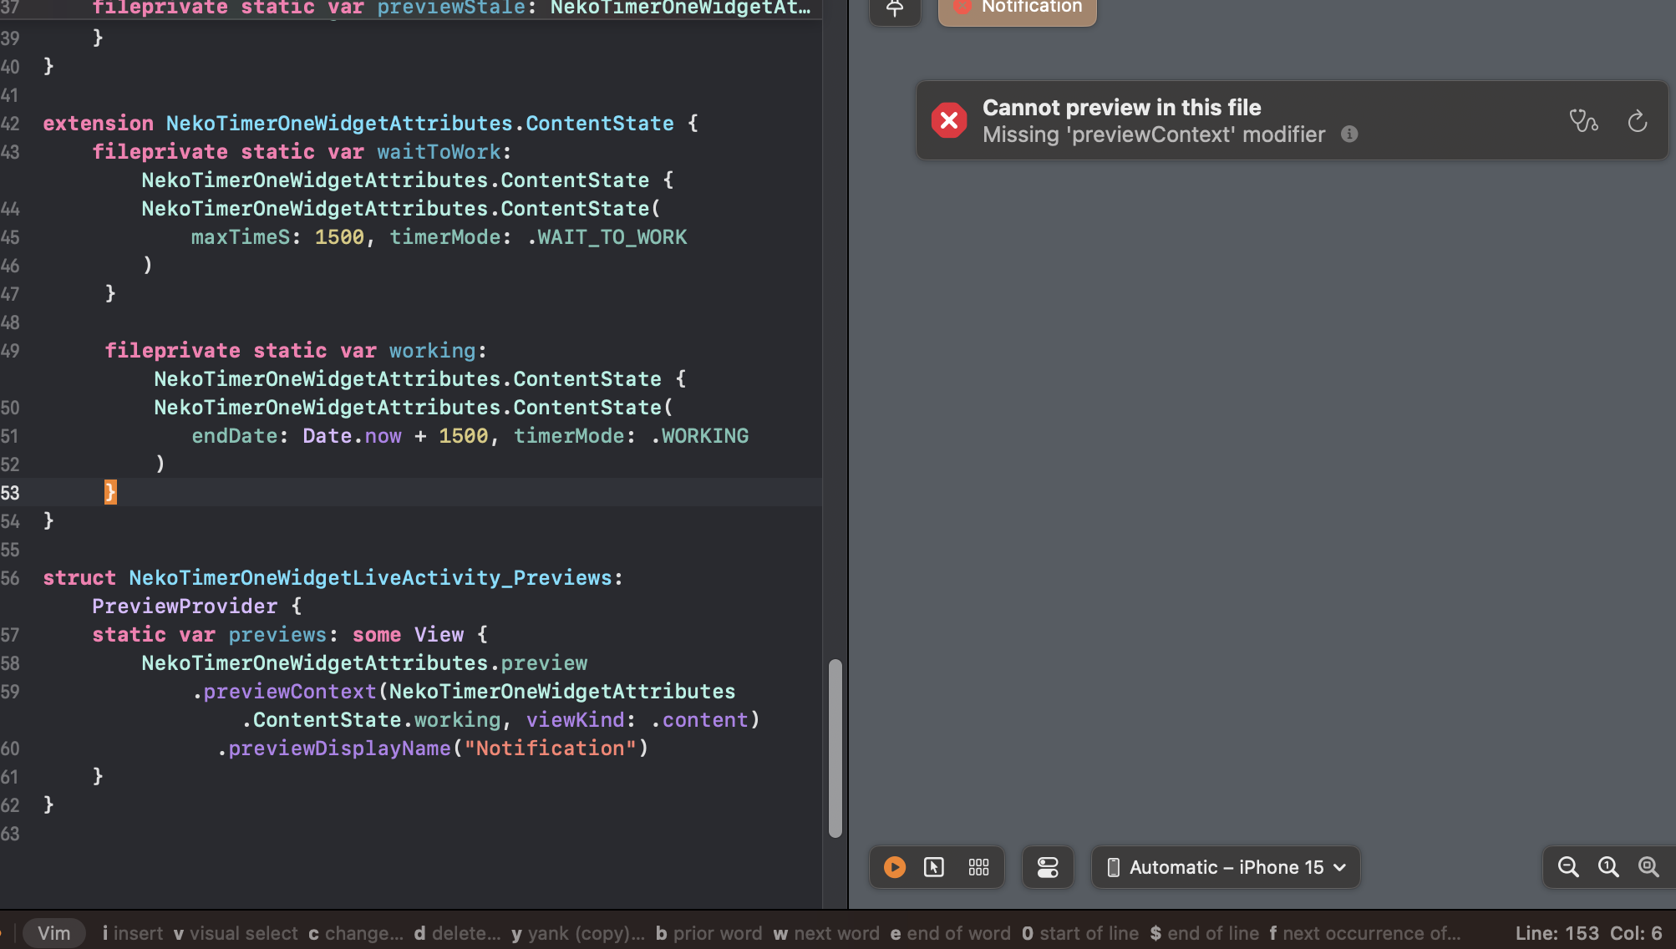Click line number 56 in gutter

[10, 578]
